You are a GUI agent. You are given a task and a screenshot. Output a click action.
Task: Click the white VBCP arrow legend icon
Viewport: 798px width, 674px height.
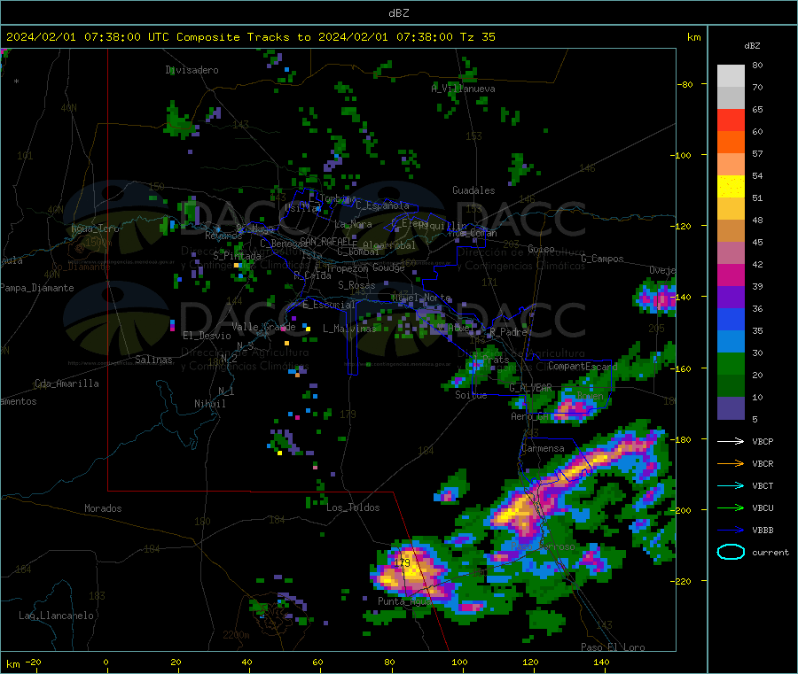point(731,441)
